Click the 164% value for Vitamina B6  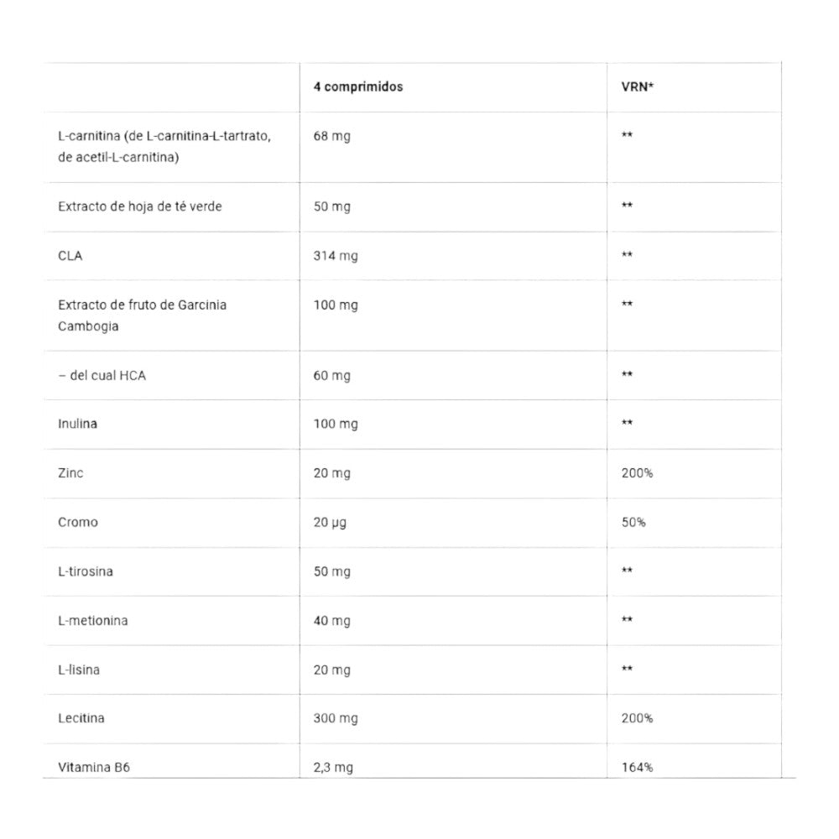tap(638, 768)
